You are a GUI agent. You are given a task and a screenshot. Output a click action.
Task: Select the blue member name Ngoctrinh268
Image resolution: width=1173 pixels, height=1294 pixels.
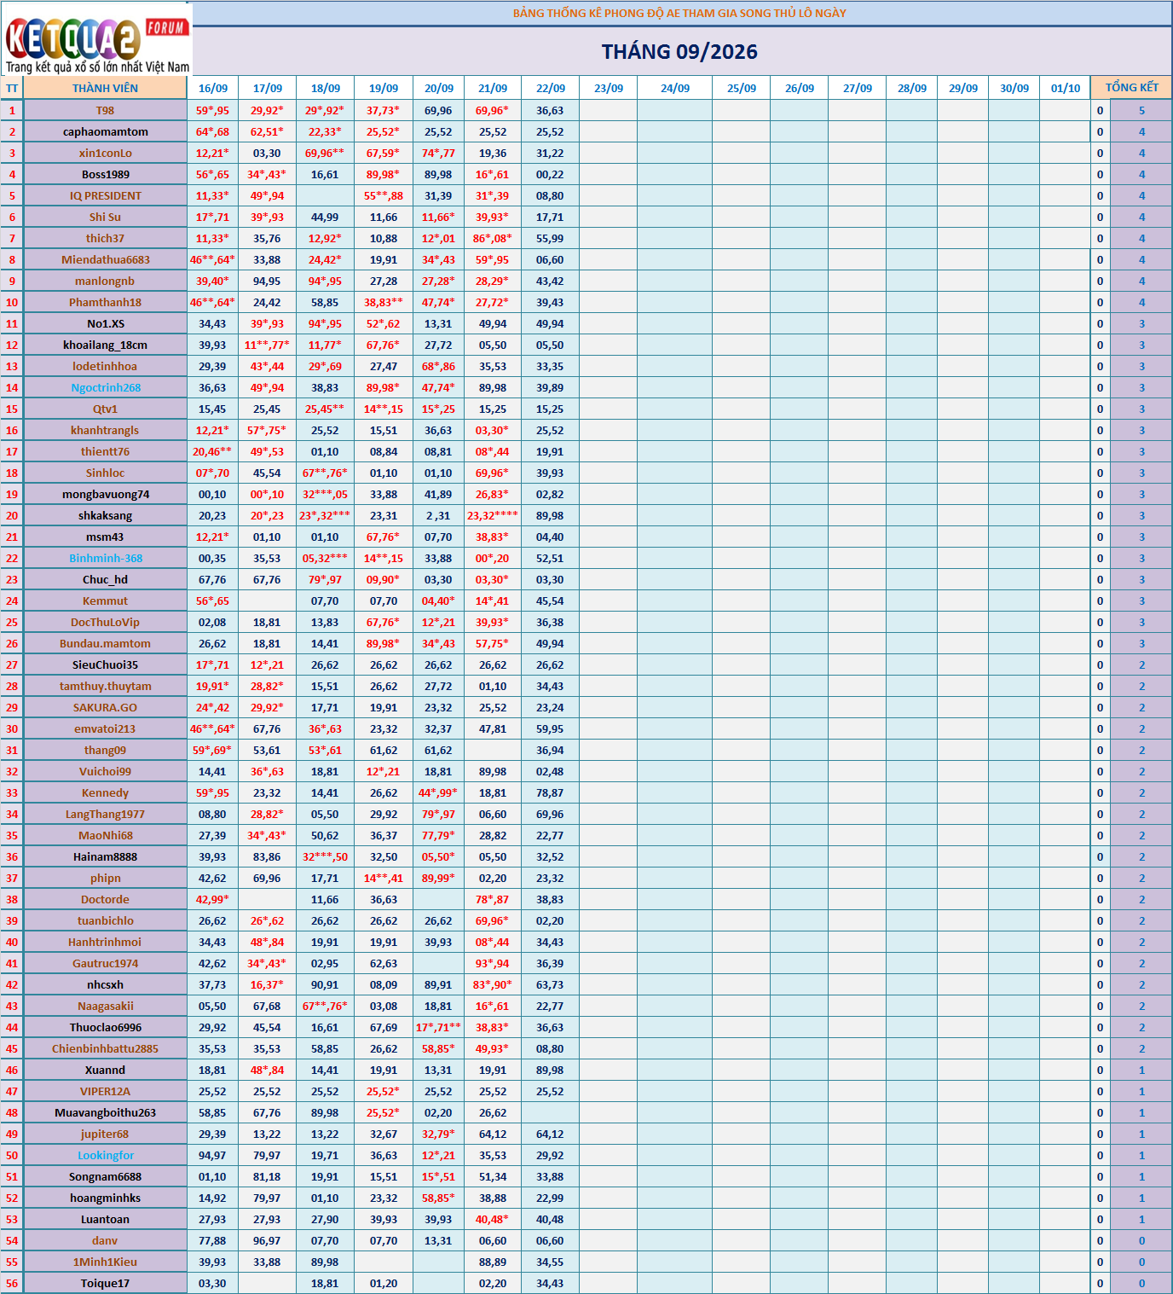point(105,388)
